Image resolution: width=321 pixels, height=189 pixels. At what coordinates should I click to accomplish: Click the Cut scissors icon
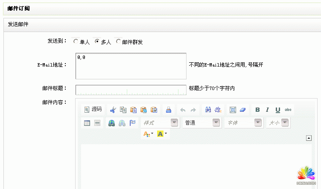(113, 110)
